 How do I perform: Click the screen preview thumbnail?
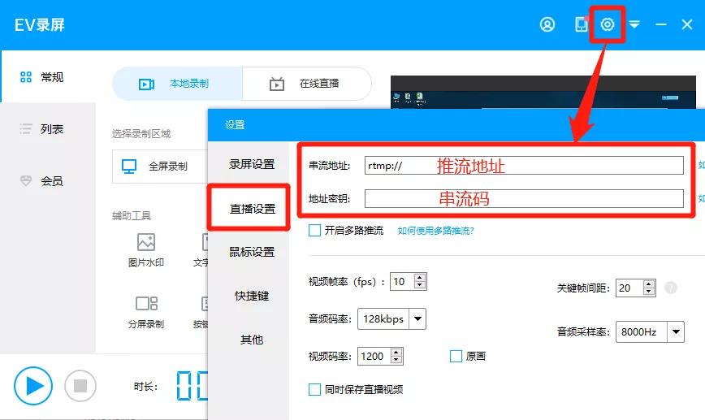543,92
